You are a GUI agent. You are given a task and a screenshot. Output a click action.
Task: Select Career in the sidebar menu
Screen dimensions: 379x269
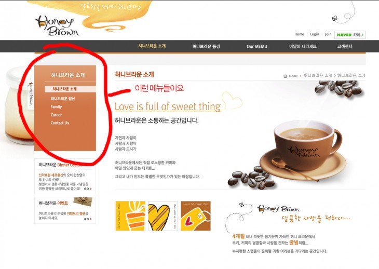click(56, 115)
